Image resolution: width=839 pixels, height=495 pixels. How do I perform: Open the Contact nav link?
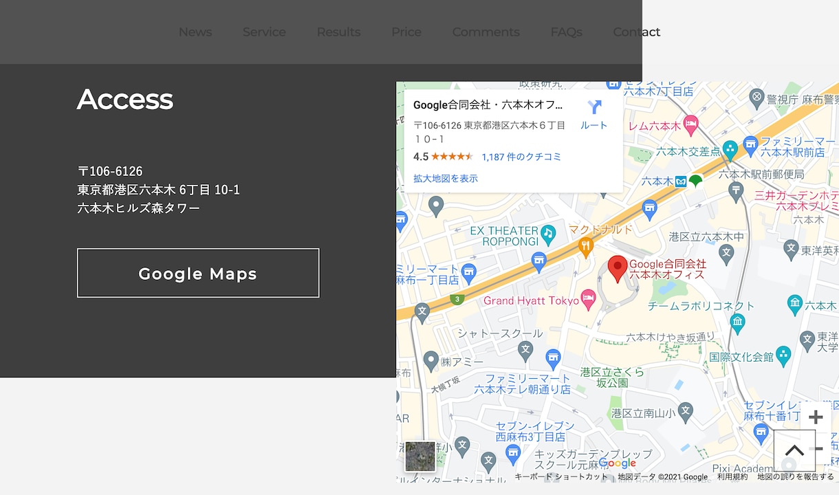coord(636,32)
